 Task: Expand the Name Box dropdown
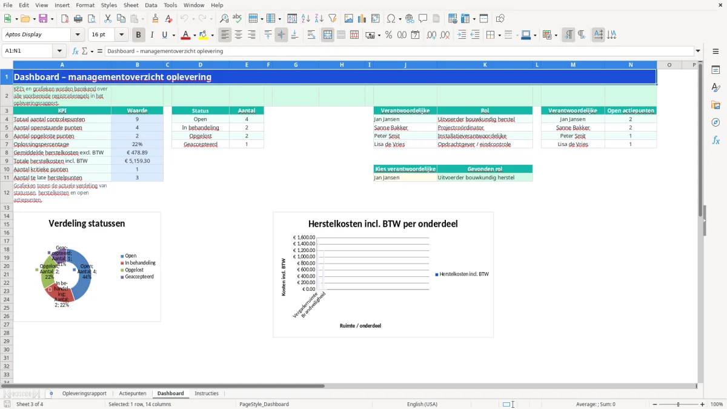point(59,51)
